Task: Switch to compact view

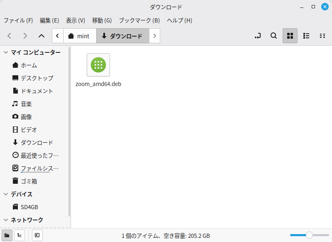Action: pyautogui.click(x=322, y=36)
